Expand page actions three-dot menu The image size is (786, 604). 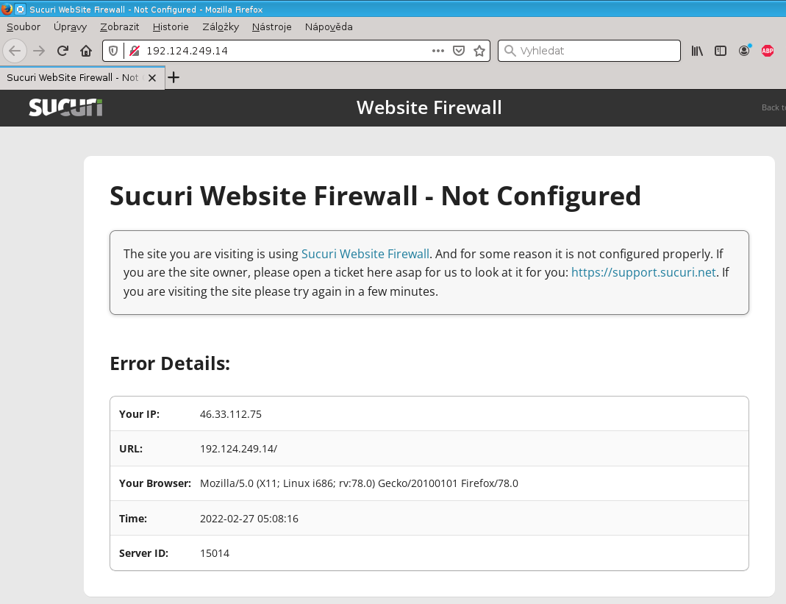438,51
